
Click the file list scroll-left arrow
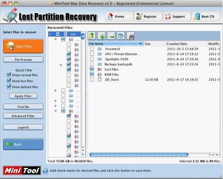(213, 155)
